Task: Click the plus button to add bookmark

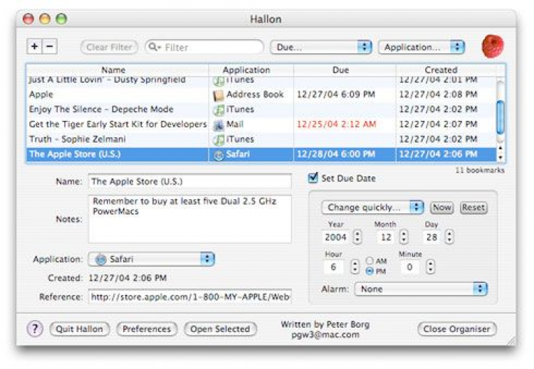Action: tap(34, 46)
